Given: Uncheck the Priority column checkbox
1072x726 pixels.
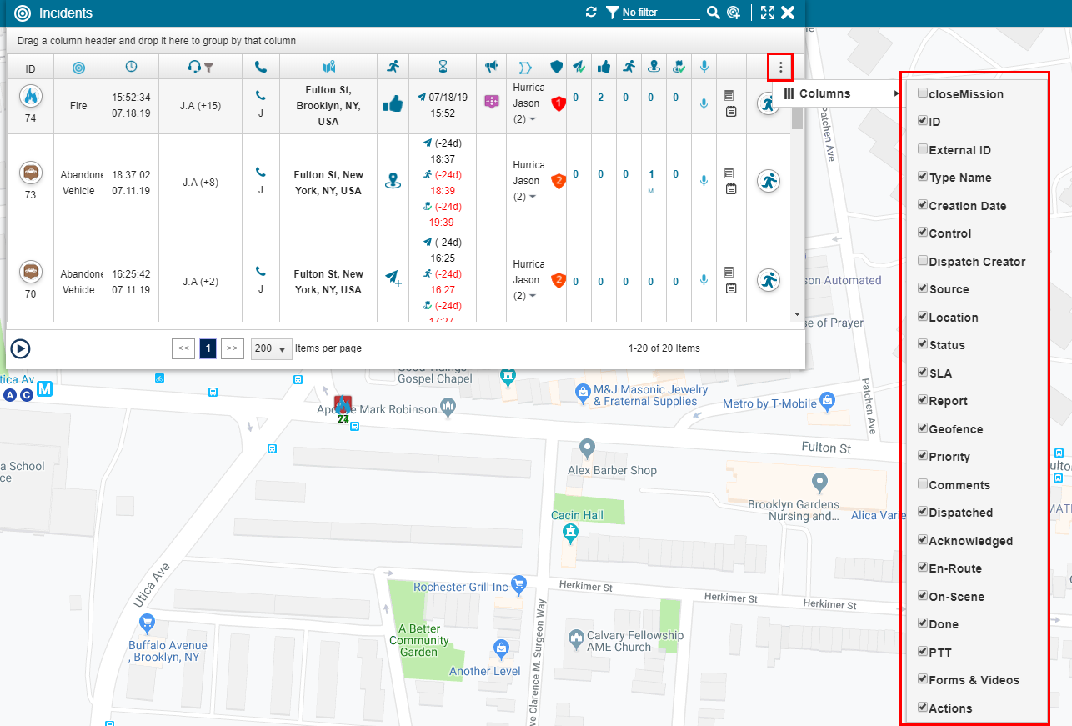Looking at the screenshot, I should (x=923, y=456).
